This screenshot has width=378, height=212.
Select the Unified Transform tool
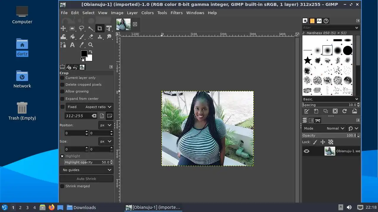(109, 28)
